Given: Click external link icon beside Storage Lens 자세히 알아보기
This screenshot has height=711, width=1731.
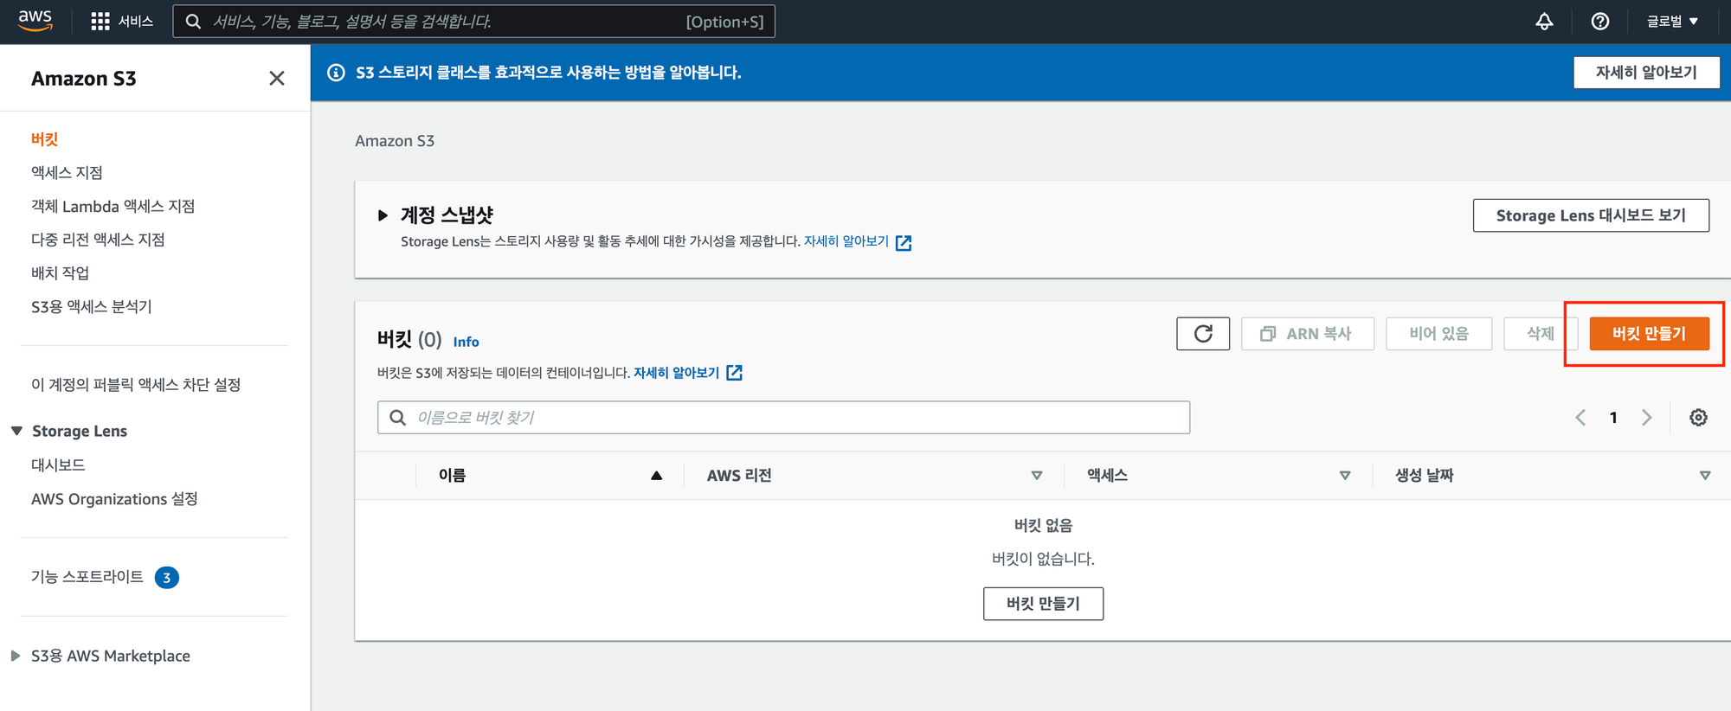Looking at the screenshot, I should tap(904, 243).
